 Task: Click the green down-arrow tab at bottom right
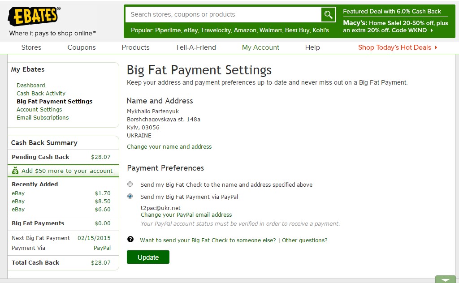click(445, 280)
